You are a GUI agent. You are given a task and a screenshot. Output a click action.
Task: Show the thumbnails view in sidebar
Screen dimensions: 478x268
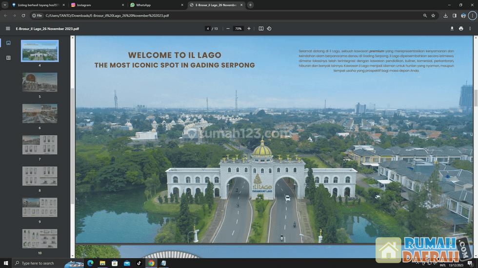tap(8, 43)
